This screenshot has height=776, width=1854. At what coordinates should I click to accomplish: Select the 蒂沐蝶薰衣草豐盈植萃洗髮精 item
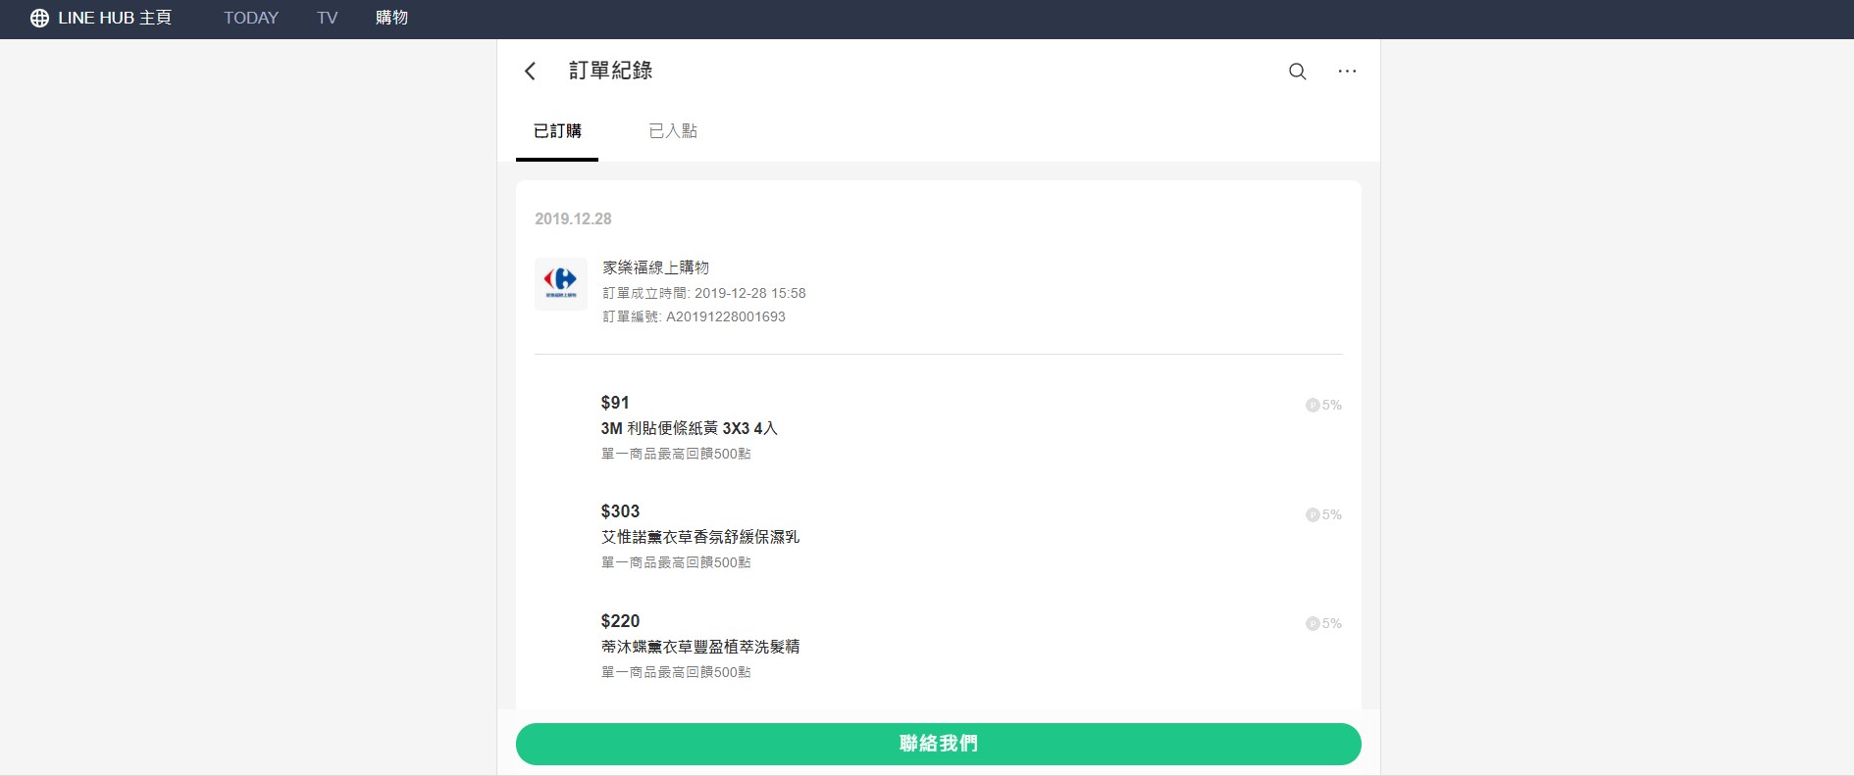coord(699,647)
